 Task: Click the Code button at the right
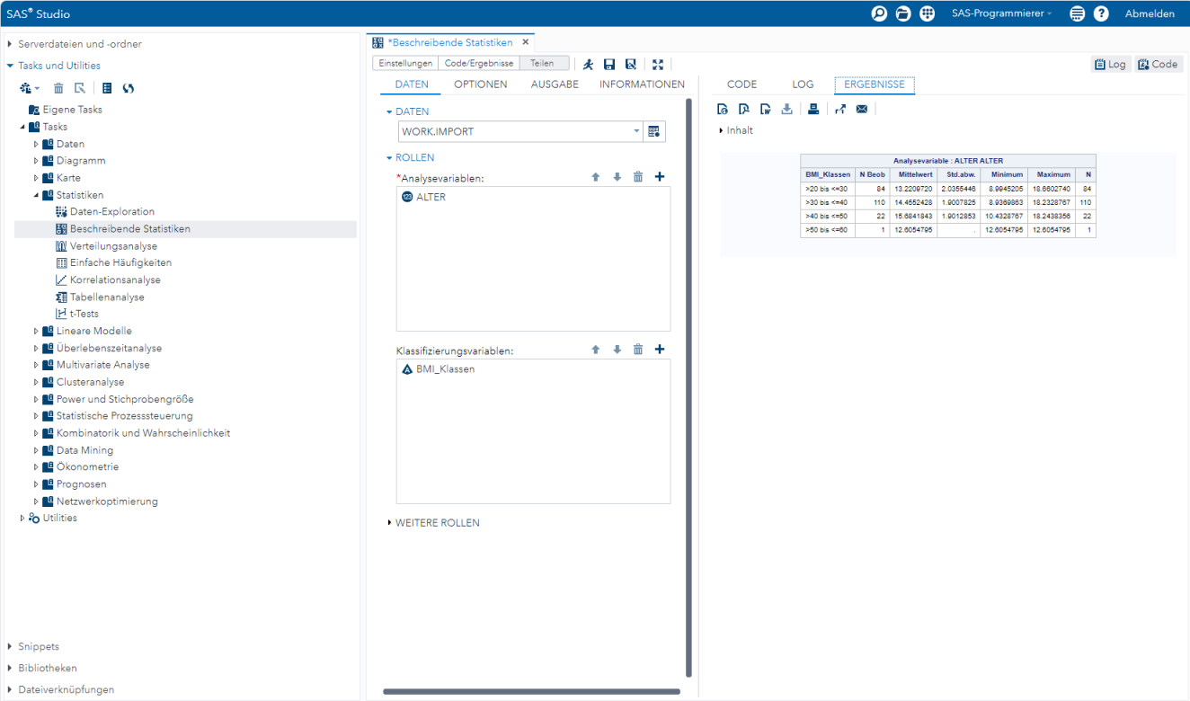pos(1158,64)
